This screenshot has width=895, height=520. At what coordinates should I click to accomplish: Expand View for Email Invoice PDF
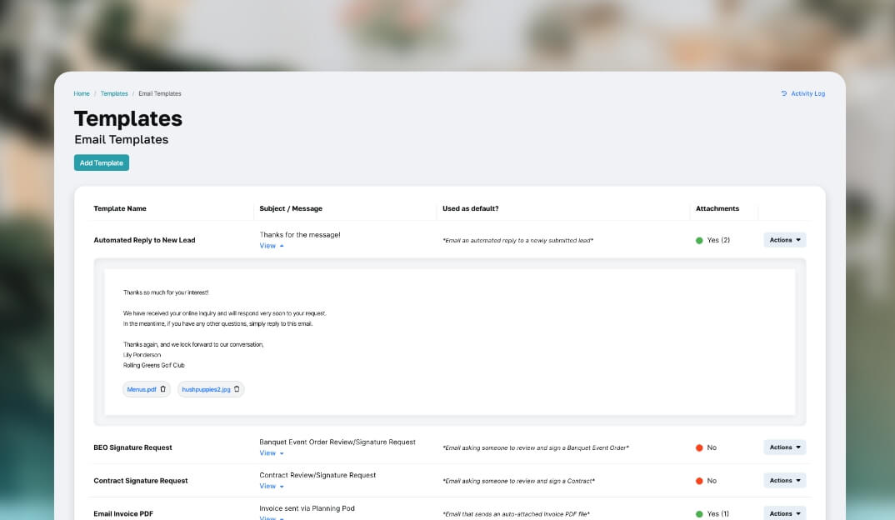tap(272, 517)
